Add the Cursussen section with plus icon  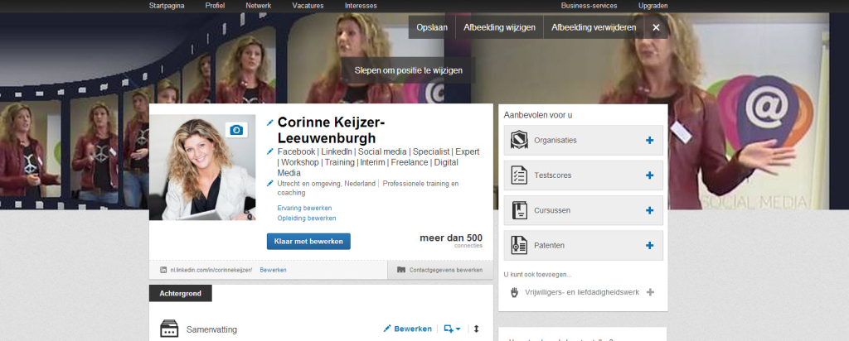tap(649, 210)
